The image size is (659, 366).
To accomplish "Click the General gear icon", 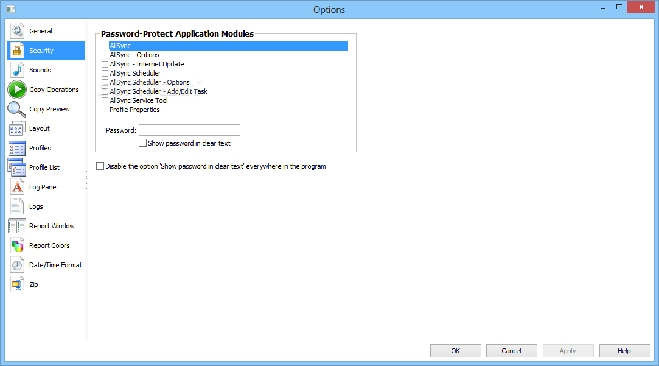I will [17, 31].
